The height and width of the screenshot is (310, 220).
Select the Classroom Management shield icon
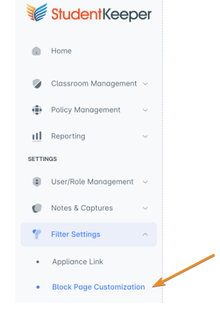click(x=37, y=84)
